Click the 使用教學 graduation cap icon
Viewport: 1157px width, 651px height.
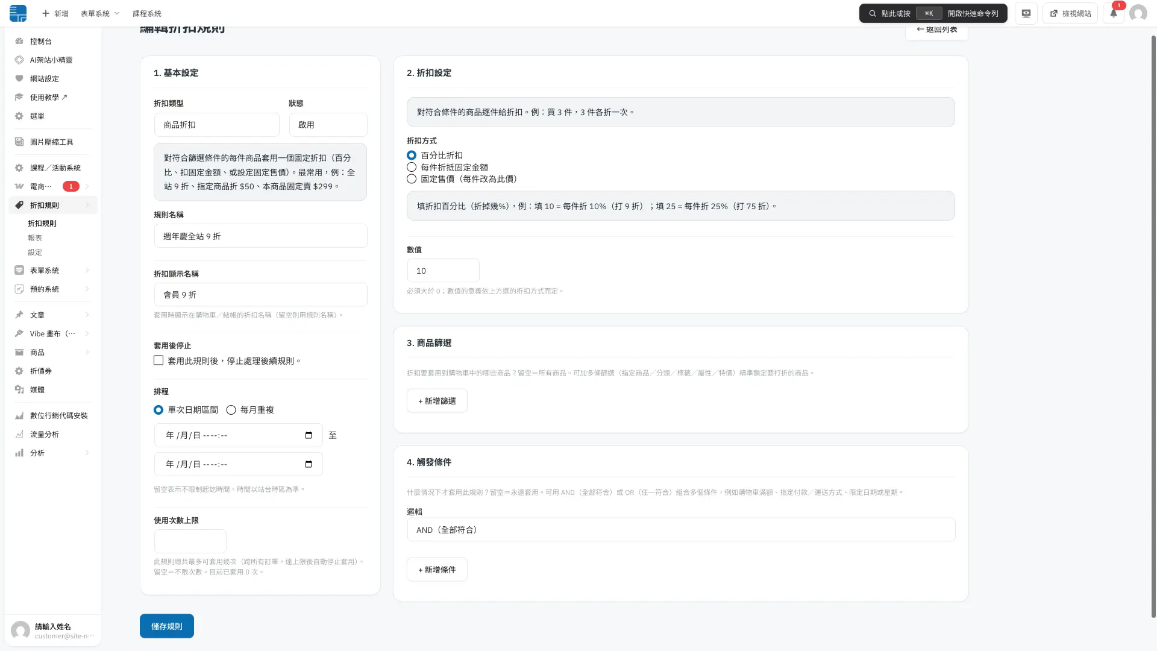click(19, 97)
